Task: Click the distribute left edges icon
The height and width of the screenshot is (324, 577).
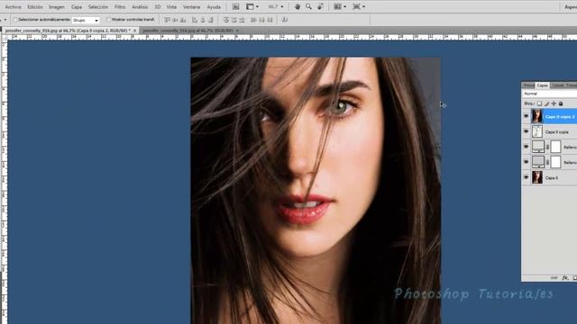Action: coord(253,20)
